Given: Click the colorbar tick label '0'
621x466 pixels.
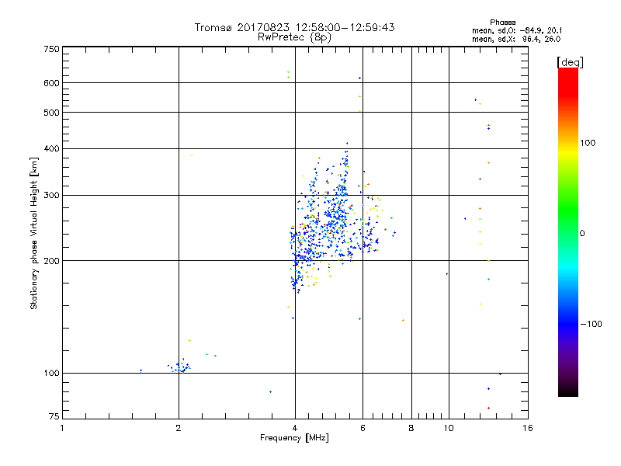Looking at the screenshot, I should pyautogui.click(x=582, y=234).
